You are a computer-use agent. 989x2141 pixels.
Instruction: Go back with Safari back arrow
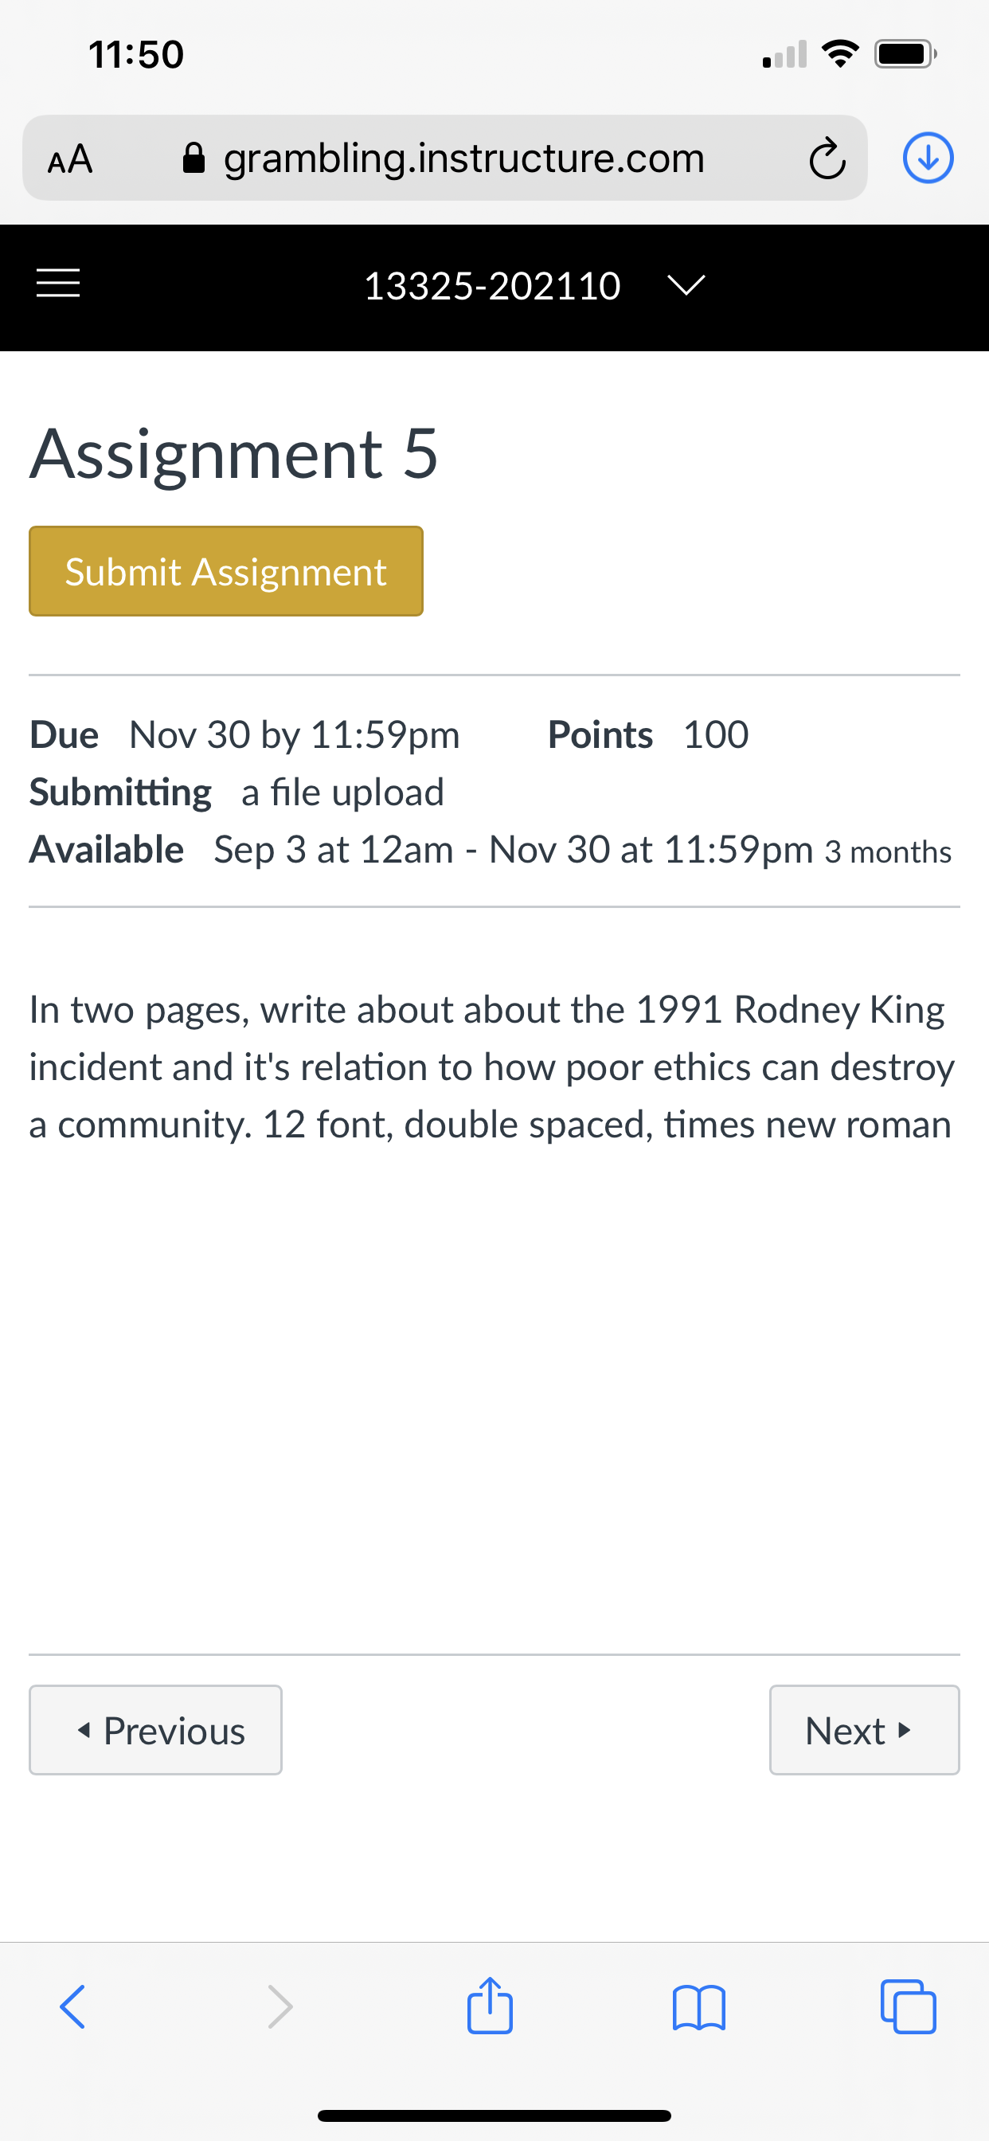[72, 2006]
